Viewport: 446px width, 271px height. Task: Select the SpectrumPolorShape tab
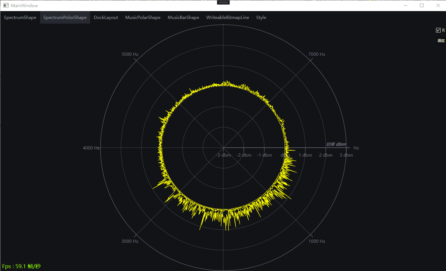point(65,18)
